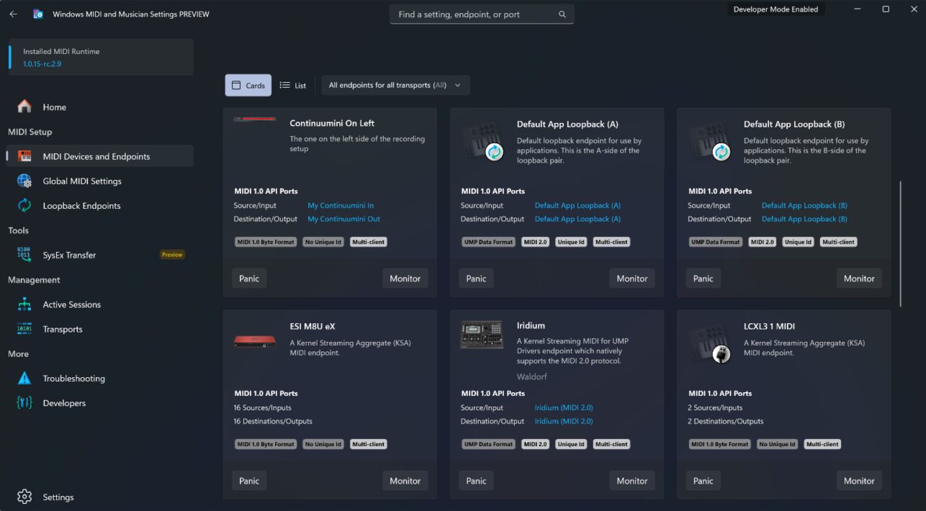Click the Installed MIDI Runtime version link
The image size is (926, 511).
click(42, 64)
